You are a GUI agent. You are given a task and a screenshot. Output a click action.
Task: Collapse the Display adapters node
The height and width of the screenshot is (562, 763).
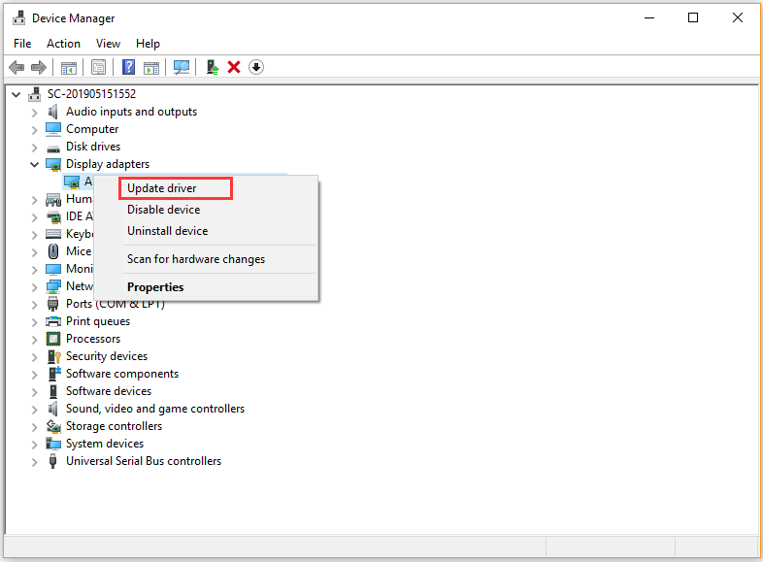coord(35,164)
